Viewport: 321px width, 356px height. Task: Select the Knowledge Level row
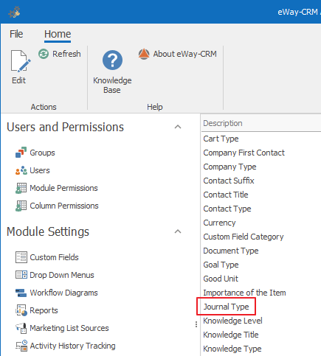coord(260,321)
